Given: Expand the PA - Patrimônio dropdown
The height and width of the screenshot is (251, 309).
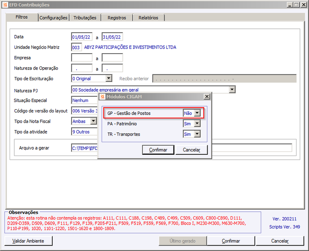Looking at the screenshot, I should 197,124.
